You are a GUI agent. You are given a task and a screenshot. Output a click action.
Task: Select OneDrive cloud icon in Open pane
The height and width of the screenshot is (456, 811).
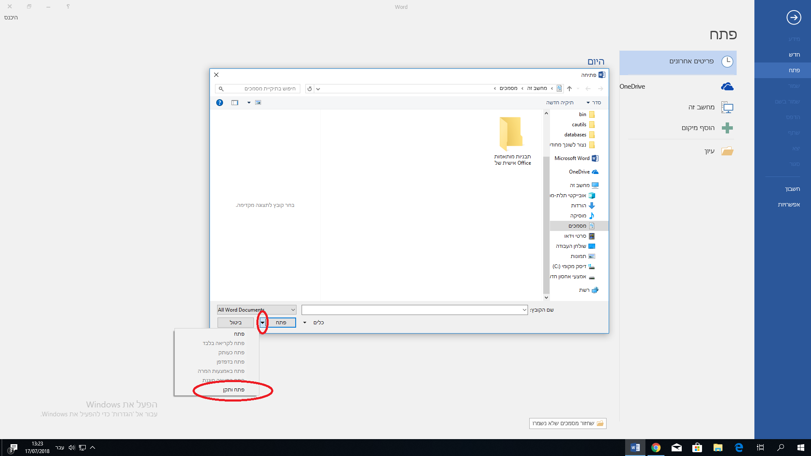[727, 87]
